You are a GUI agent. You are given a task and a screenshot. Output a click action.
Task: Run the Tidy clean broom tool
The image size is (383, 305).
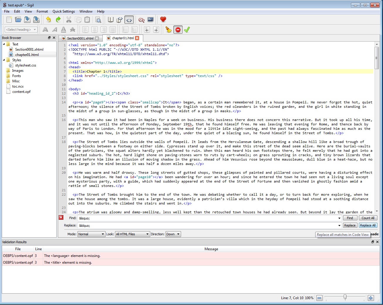[x=168, y=30]
